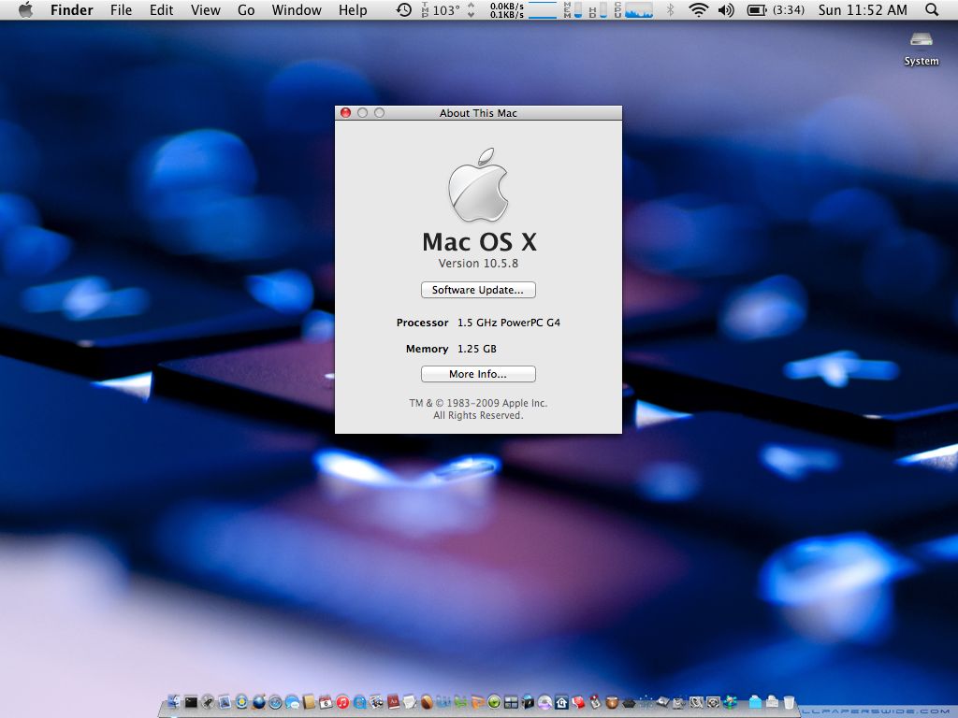Open the Go menu
The height and width of the screenshot is (718, 958).
(x=246, y=9)
